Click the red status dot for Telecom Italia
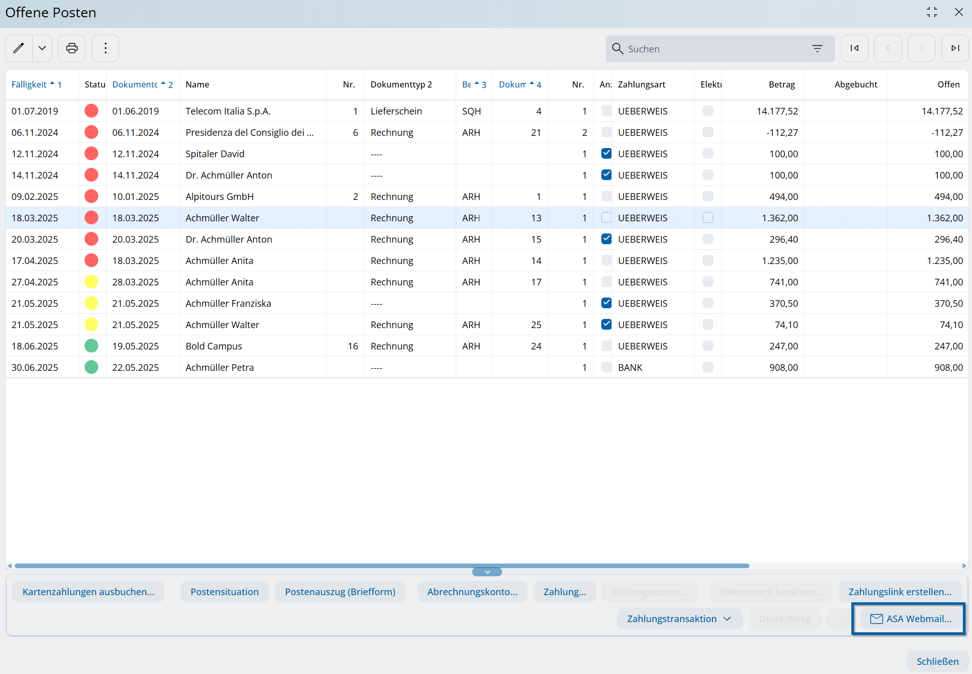This screenshot has width=972, height=674. click(x=92, y=111)
